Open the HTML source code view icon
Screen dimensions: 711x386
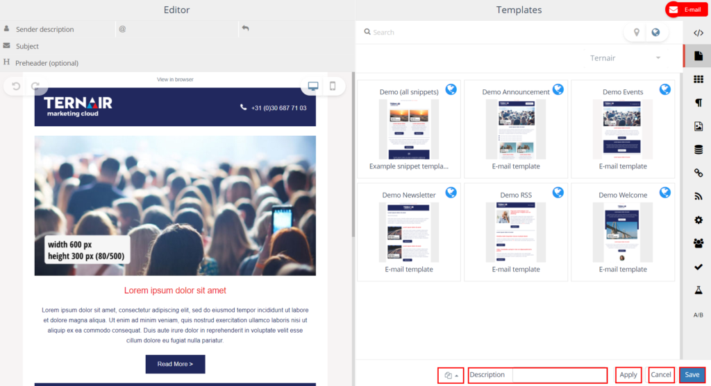(x=699, y=33)
